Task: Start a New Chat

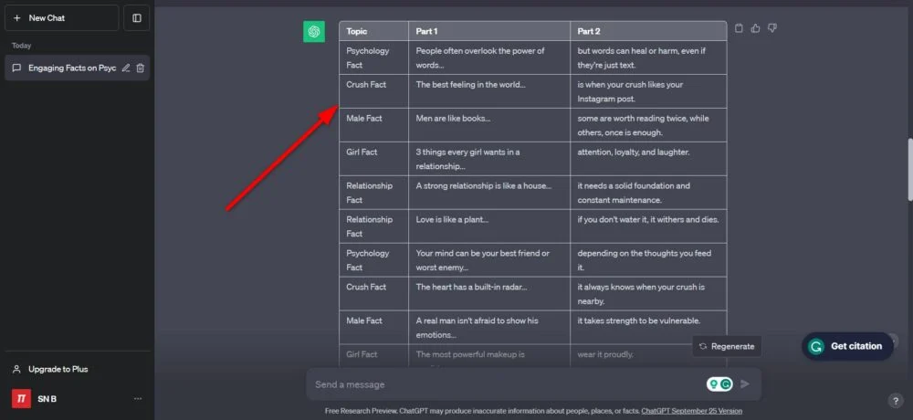Action: (x=61, y=17)
